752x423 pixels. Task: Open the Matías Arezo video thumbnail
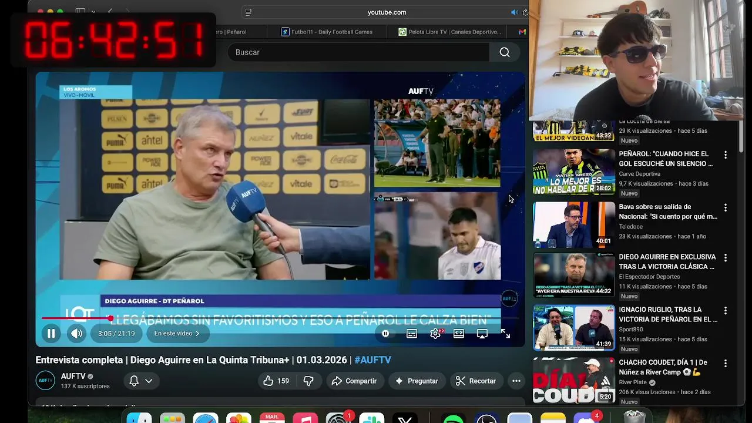point(574,172)
